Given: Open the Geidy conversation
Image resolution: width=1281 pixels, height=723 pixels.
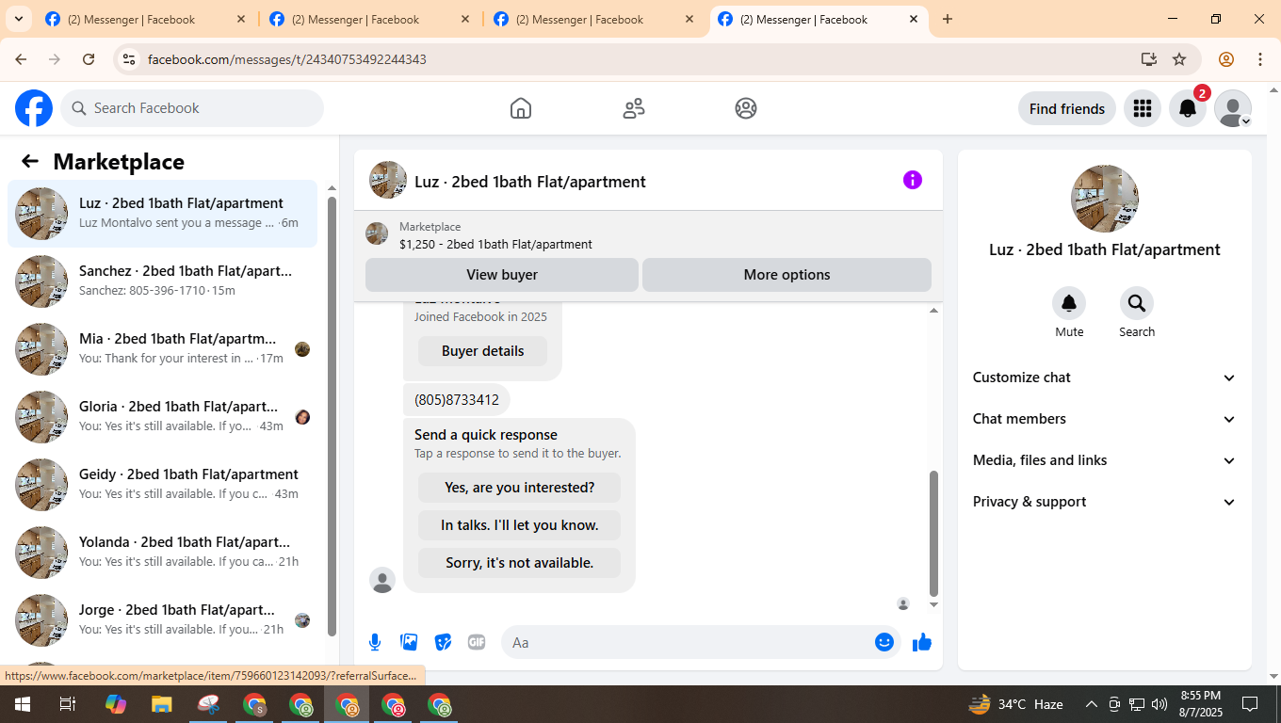Looking at the screenshot, I should [x=162, y=485].
